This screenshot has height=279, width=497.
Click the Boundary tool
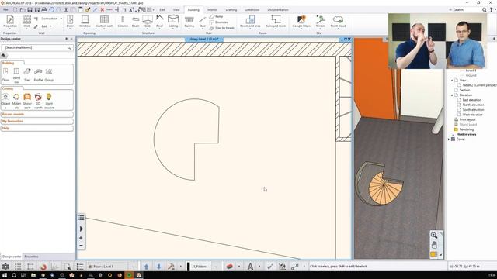coord(219,22)
